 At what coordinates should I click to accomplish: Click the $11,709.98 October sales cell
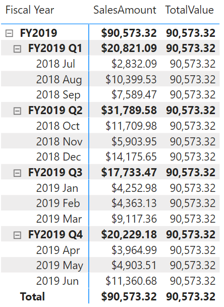[x=131, y=126]
